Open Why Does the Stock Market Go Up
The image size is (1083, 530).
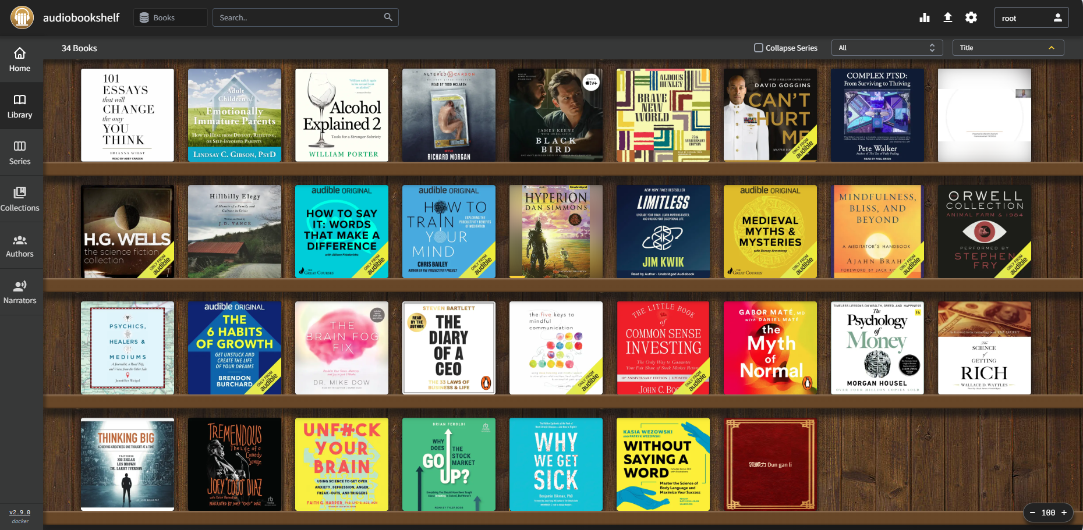449,464
